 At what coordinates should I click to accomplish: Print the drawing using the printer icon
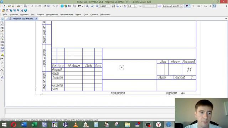point(18,6)
